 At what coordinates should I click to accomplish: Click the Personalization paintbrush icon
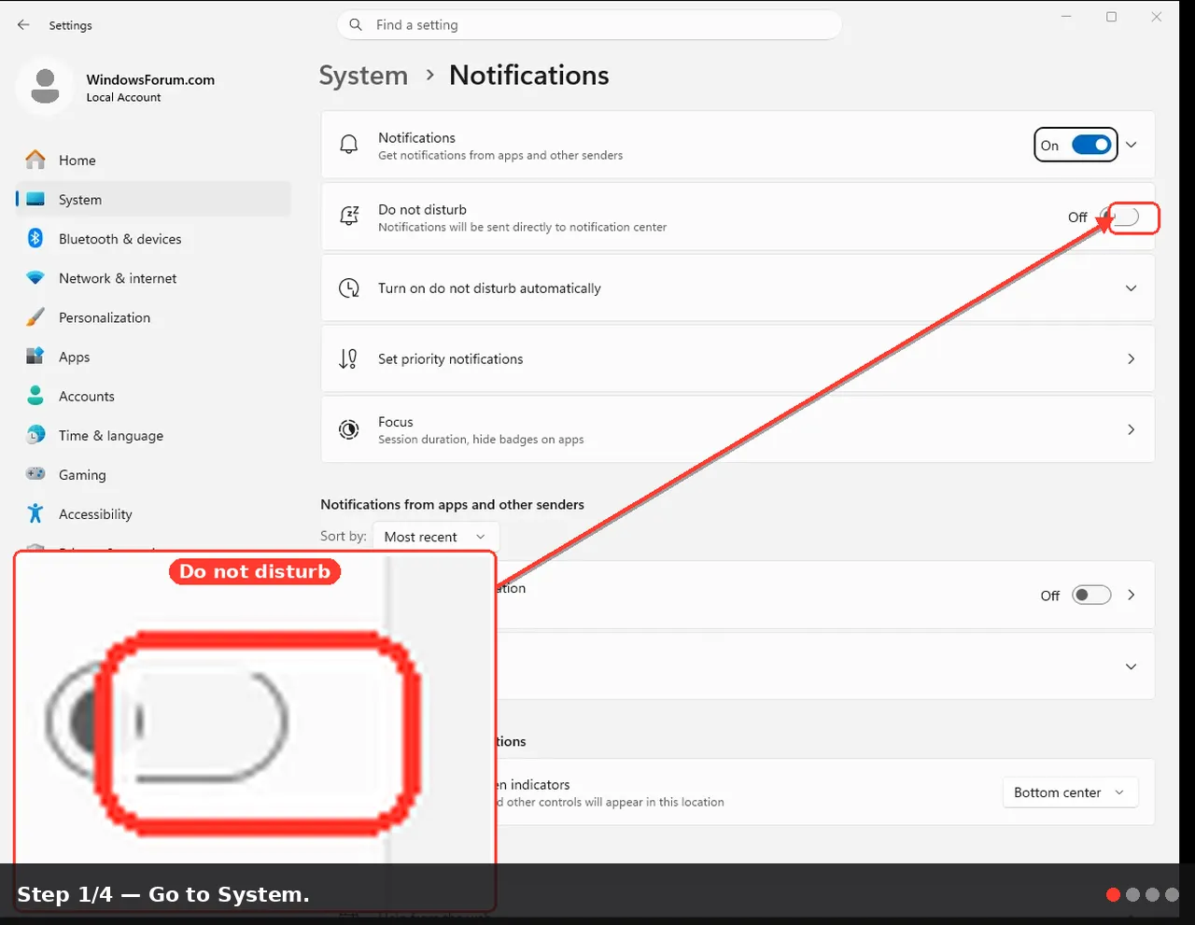coord(35,317)
